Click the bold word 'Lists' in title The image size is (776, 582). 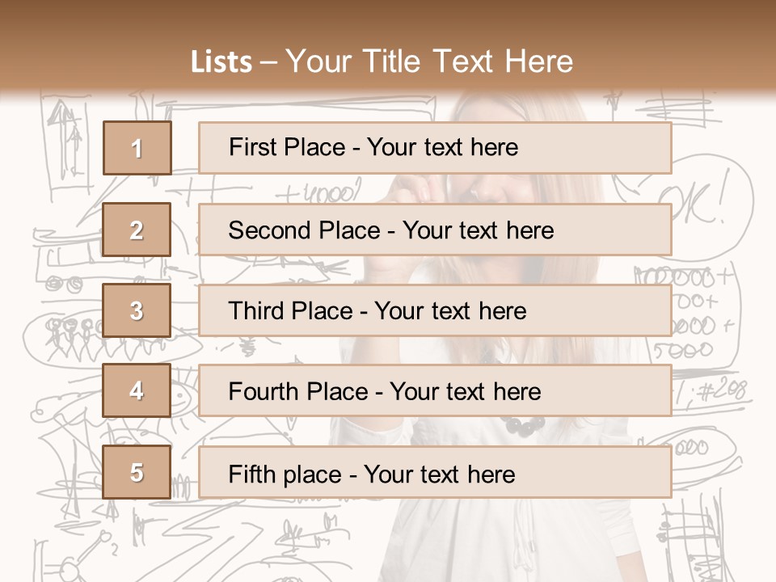click(x=221, y=61)
